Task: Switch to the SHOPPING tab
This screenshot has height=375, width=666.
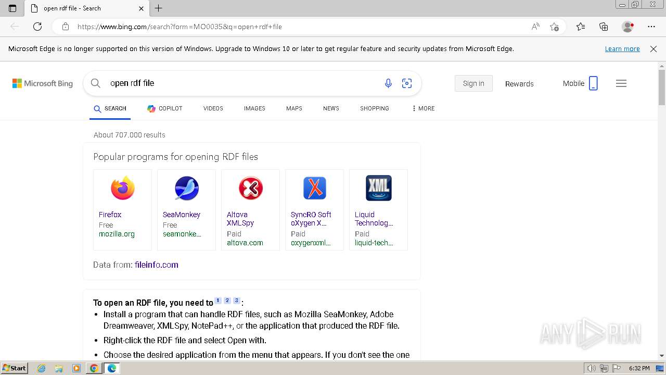Action: click(x=375, y=108)
